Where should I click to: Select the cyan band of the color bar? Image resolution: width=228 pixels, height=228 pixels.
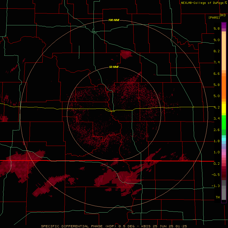[x=224, y=139]
